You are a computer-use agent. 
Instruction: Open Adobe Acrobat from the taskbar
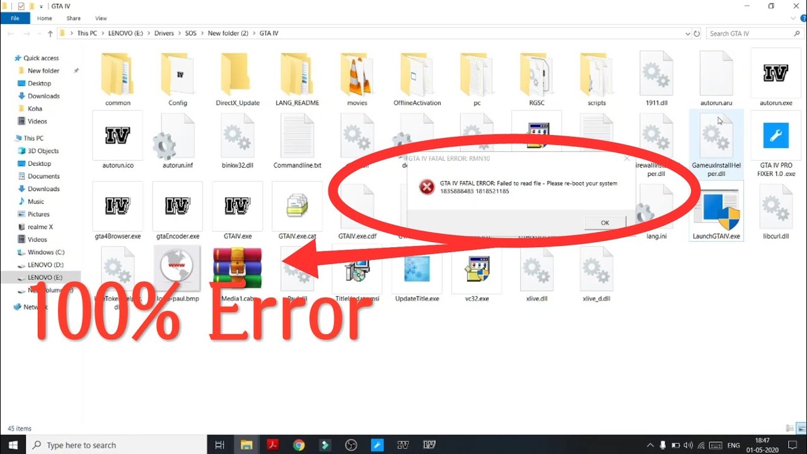pos(272,445)
